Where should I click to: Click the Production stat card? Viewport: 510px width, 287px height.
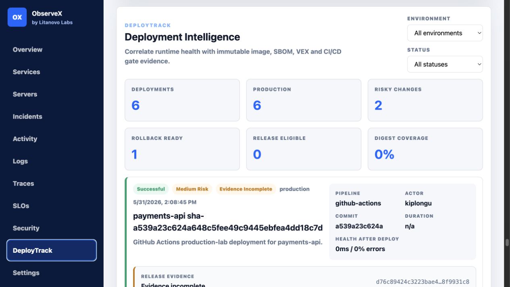pos(304,100)
